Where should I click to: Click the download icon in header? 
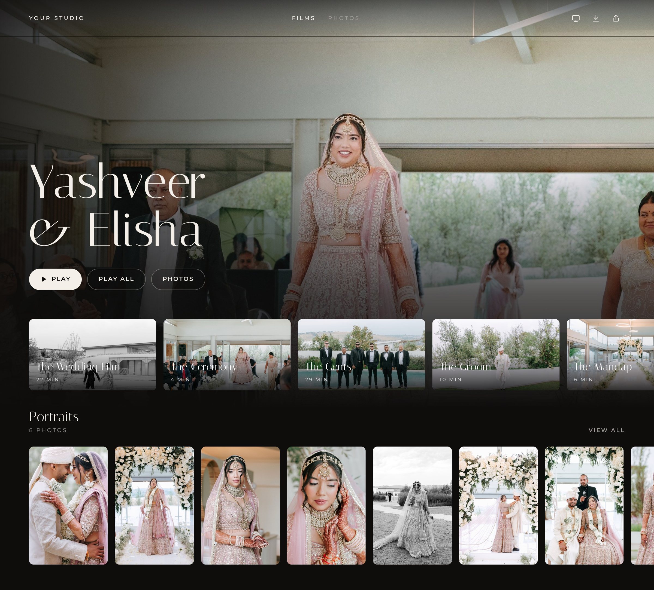tap(596, 18)
